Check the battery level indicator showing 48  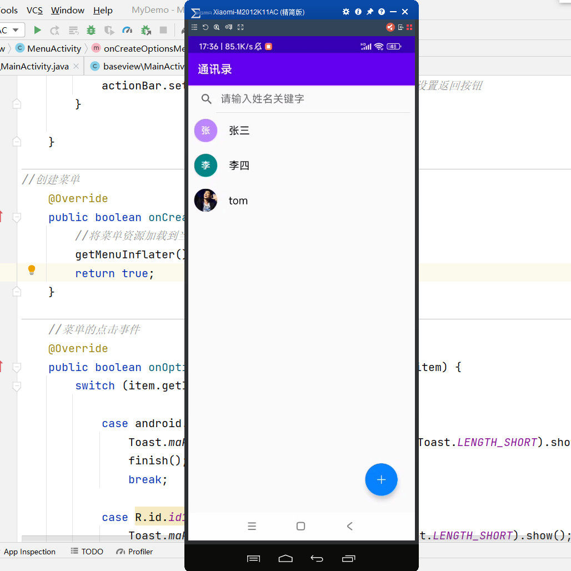(392, 47)
